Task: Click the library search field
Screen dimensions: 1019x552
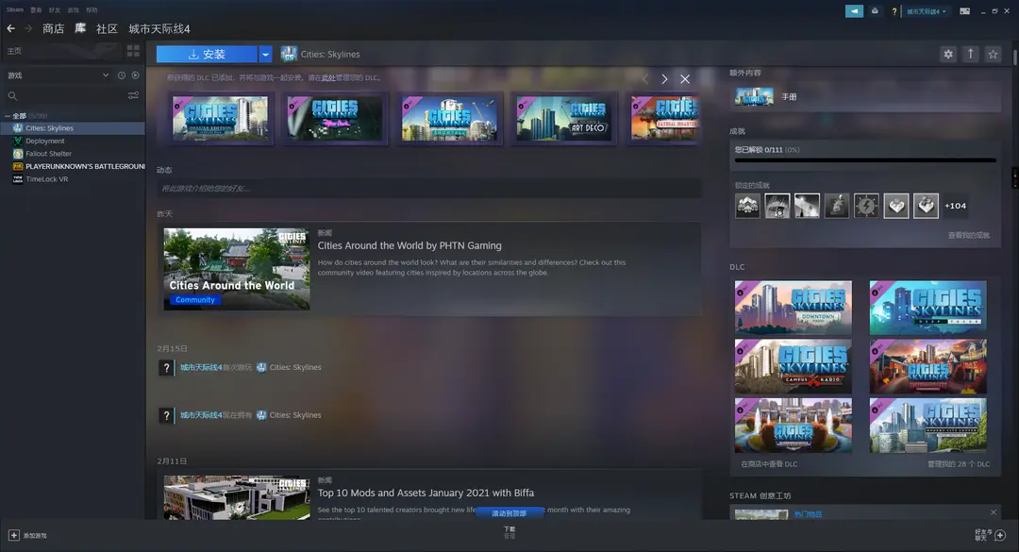Action: (65, 95)
